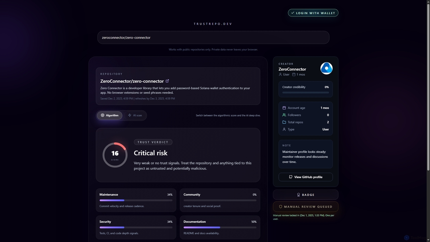This screenshot has height=242, width=430.
Task: Click the Total repos folder icon
Action: coord(284,122)
